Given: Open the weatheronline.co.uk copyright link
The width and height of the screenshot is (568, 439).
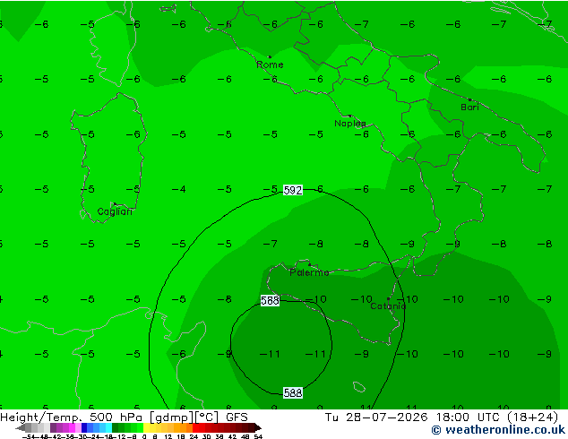Looking at the screenshot, I should [x=498, y=430].
